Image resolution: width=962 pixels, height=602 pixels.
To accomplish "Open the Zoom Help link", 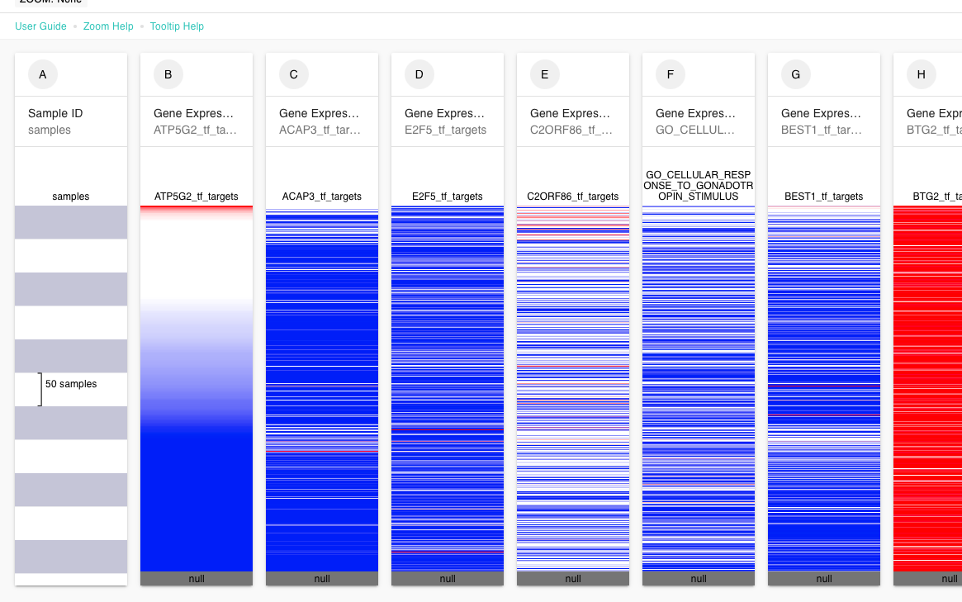I will coord(108,26).
